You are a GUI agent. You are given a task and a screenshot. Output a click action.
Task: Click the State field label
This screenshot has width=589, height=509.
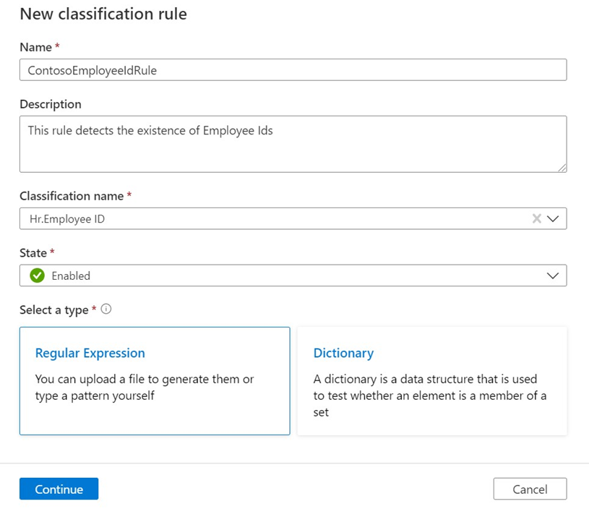33,253
